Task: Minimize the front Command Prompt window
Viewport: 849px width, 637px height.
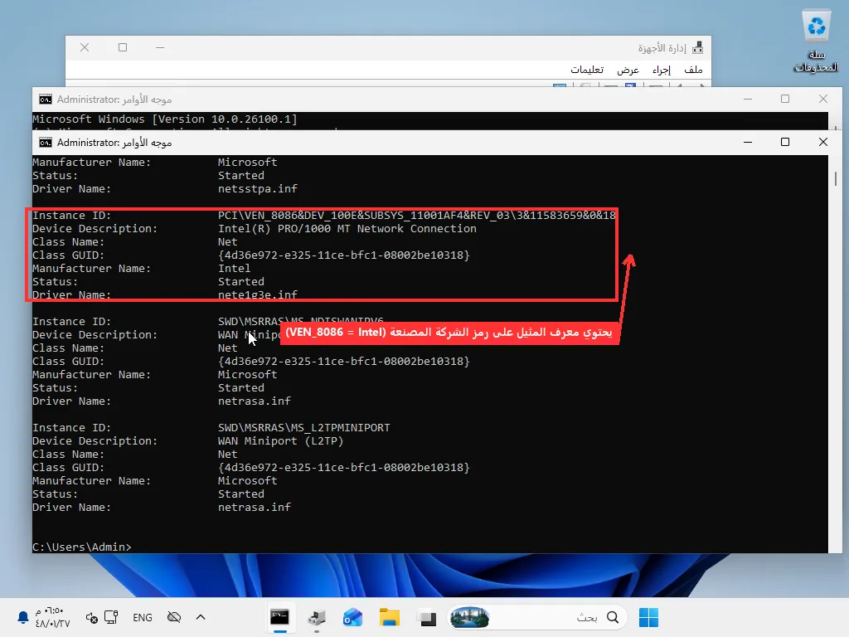Action: point(748,142)
